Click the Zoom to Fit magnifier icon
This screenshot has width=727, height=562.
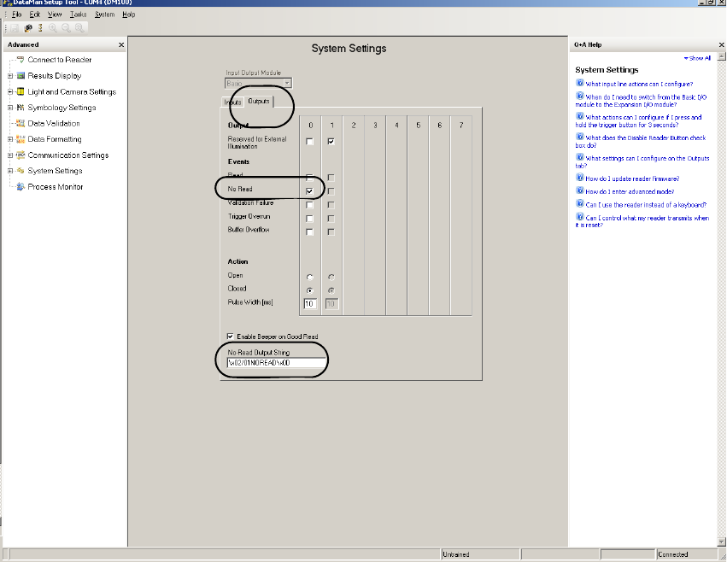tap(79, 28)
